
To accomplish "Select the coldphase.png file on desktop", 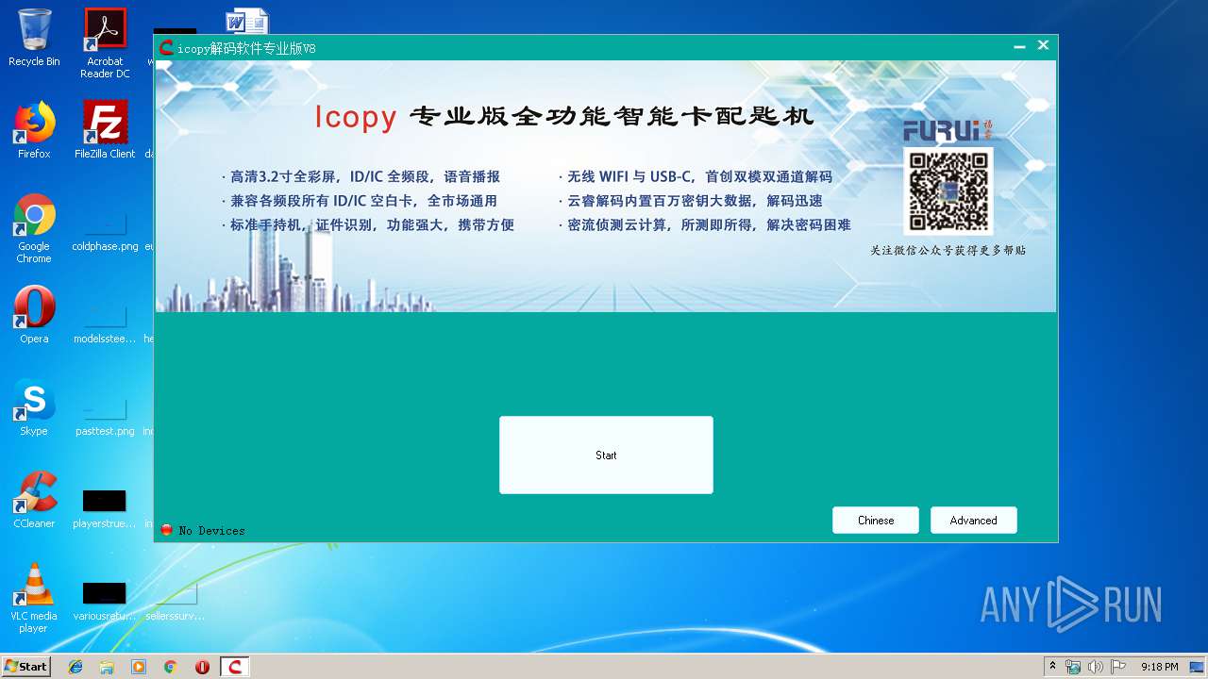I will (105, 232).
